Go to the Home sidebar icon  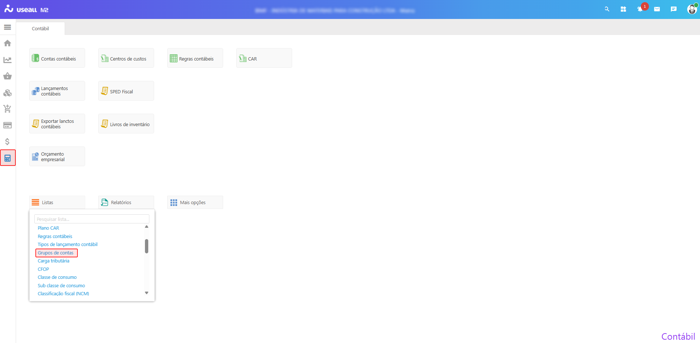tap(7, 43)
